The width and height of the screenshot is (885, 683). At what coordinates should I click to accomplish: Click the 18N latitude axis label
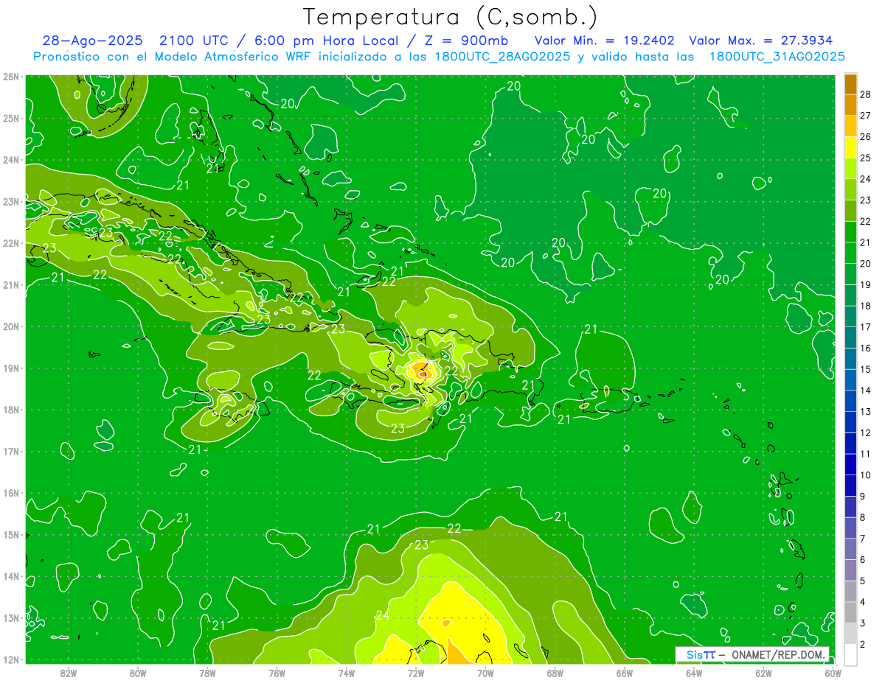click(x=11, y=410)
